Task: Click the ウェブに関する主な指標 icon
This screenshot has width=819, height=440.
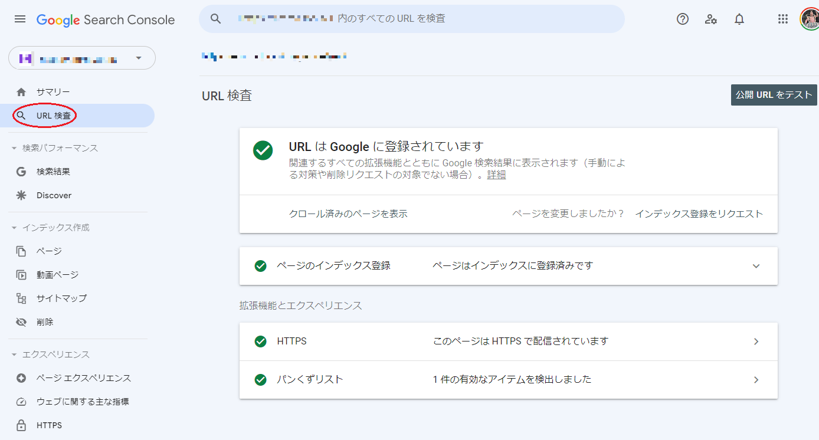Action: pyautogui.click(x=21, y=401)
